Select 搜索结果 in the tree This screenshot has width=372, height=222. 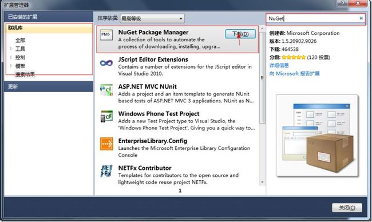click(x=25, y=74)
